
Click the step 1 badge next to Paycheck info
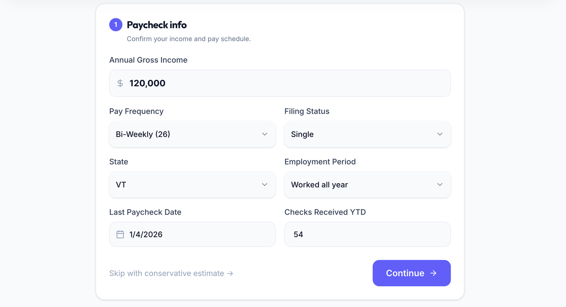tap(115, 24)
